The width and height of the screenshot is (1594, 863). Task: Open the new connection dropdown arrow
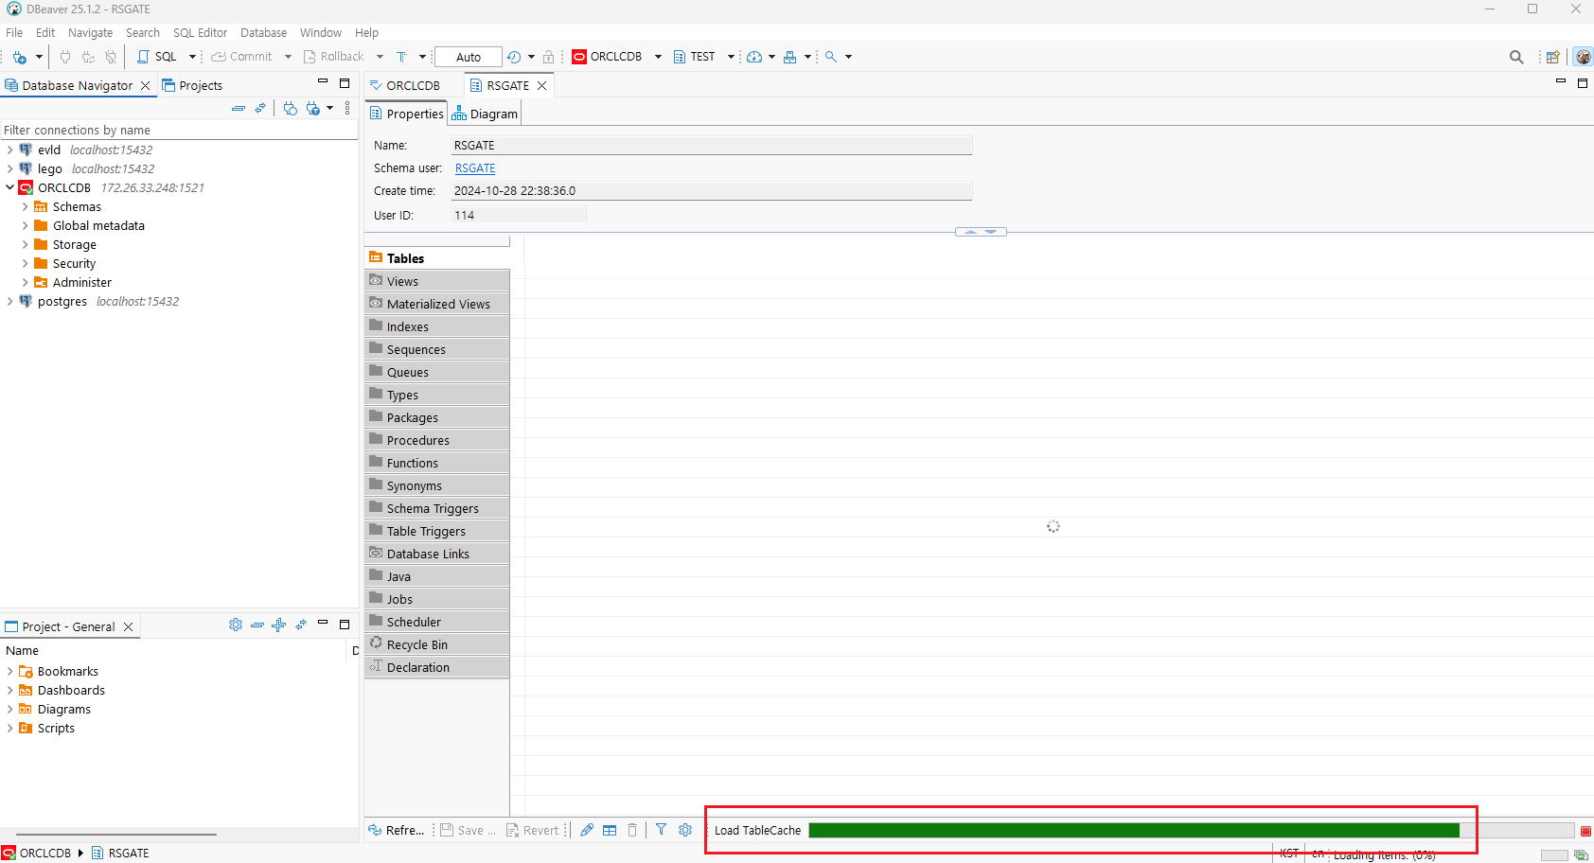[39, 57]
